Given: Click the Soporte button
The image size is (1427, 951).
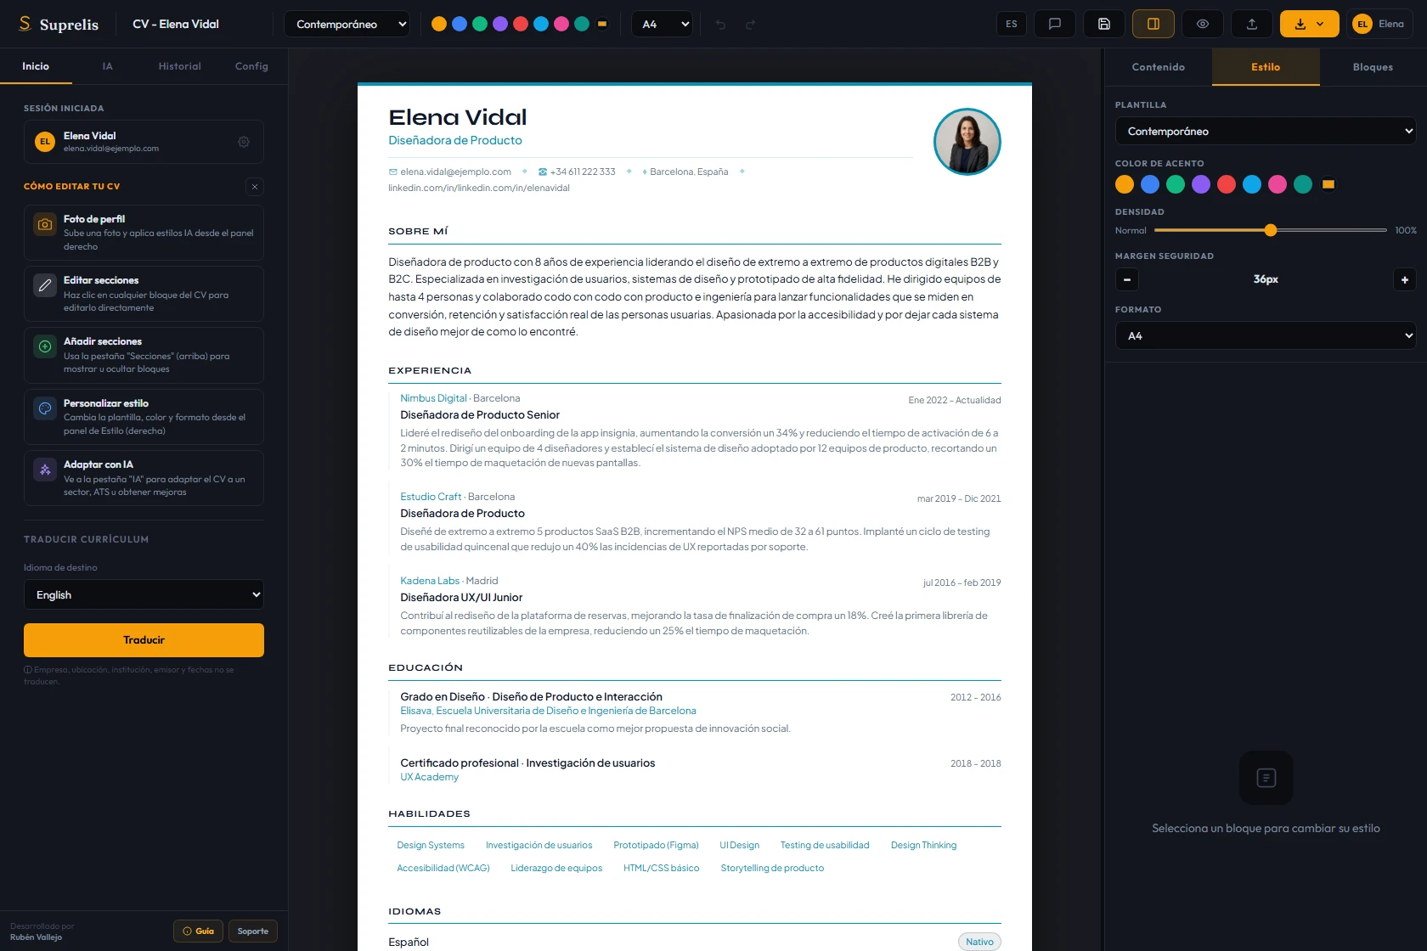Looking at the screenshot, I should pyautogui.click(x=253, y=931).
